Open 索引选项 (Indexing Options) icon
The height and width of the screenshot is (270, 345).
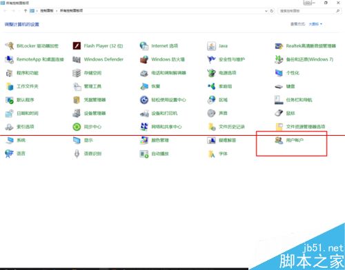(10, 127)
